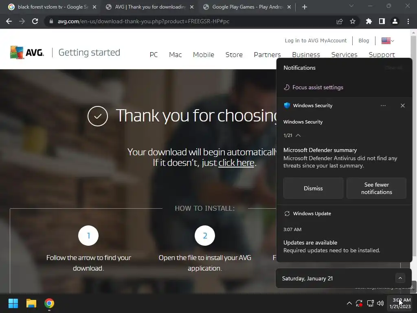
Task: Toggle the Chrome side panel
Action: click(382, 21)
